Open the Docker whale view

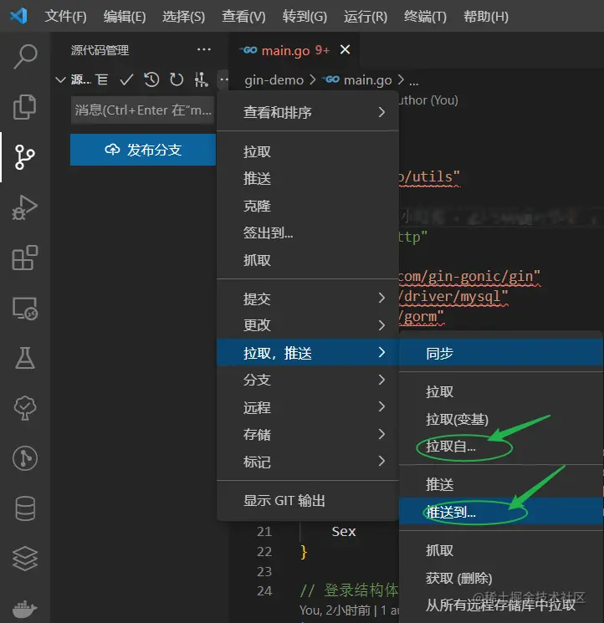pos(24,608)
